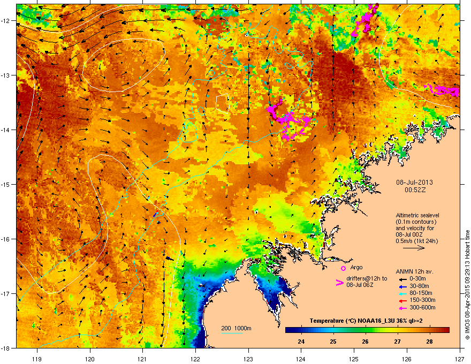Click the '80-150m' depth label

421,293
